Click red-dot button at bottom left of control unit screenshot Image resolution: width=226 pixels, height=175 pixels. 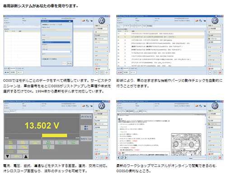(x=120, y=73)
